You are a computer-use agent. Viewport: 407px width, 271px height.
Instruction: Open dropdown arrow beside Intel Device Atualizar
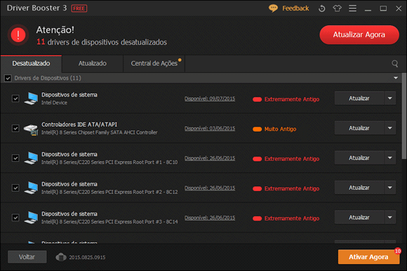pyautogui.click(x=390, y=98)
